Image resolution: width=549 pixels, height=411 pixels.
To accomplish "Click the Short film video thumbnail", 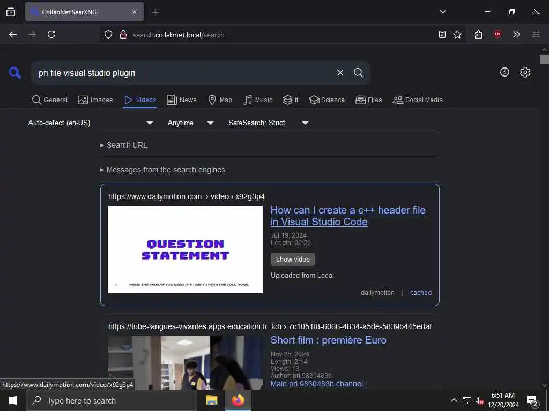I will [x=185, y=362].
